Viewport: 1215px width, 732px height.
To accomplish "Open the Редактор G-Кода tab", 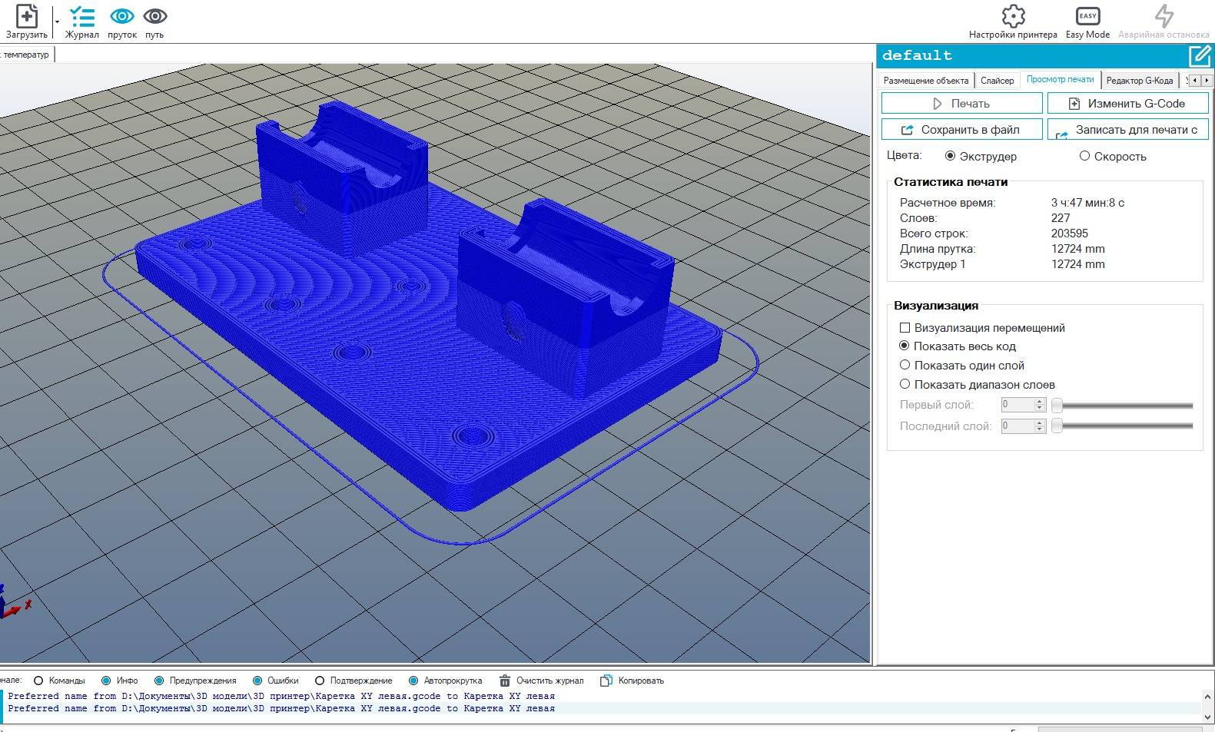I will (1139, 80).
